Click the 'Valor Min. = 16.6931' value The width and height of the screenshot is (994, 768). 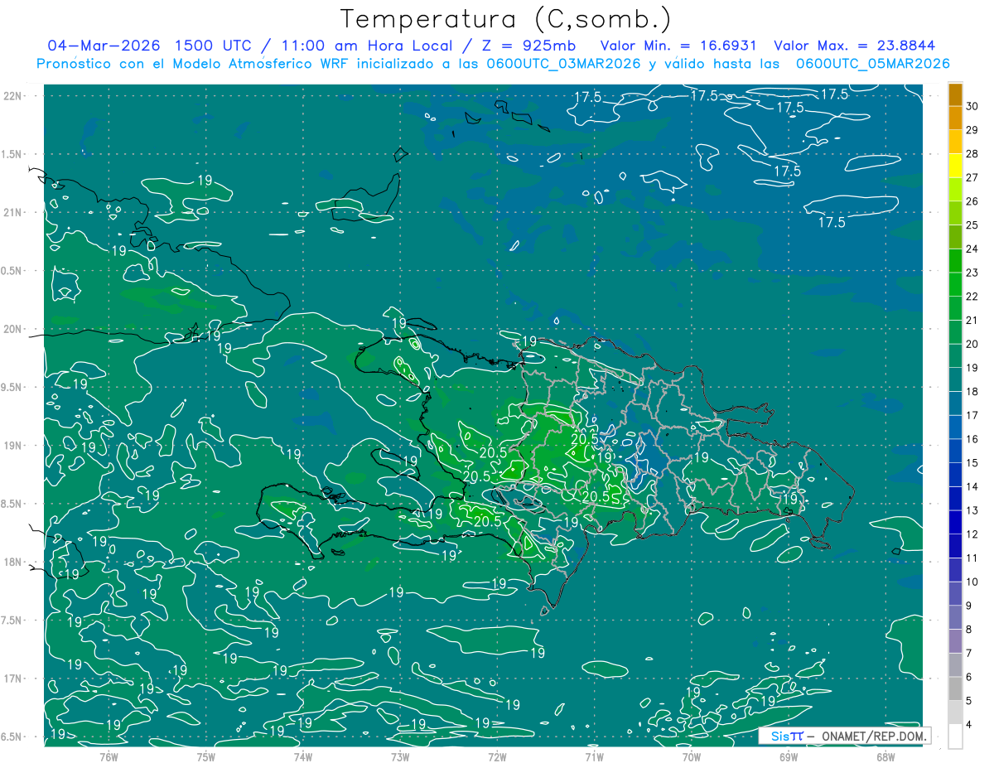tap(678, 46)
